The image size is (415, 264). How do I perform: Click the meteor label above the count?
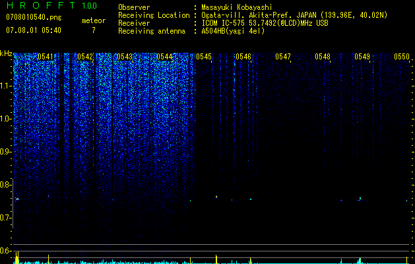tap(94, 20)
